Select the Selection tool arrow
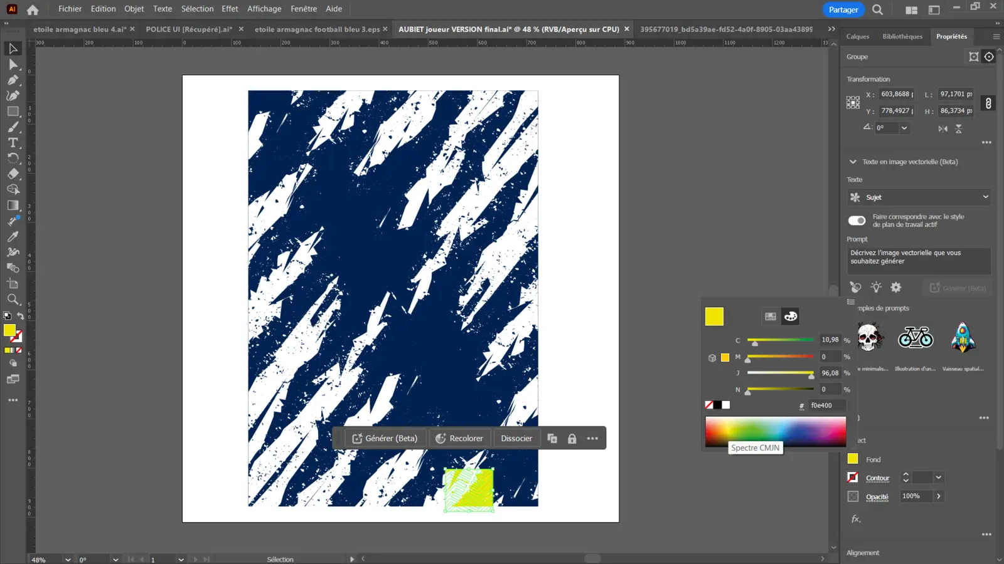1004x564 pixels. point(13,49)
